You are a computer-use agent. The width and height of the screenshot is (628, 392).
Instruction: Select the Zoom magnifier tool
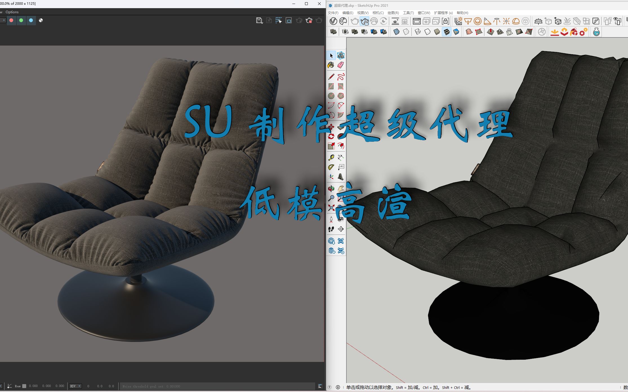pos(331,198)
